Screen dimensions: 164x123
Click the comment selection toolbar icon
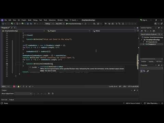point(117,24)
